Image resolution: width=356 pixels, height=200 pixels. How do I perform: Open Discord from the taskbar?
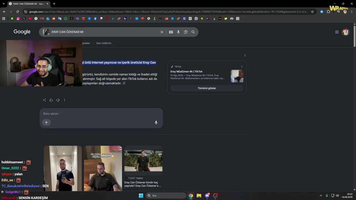tap(207, 196)
